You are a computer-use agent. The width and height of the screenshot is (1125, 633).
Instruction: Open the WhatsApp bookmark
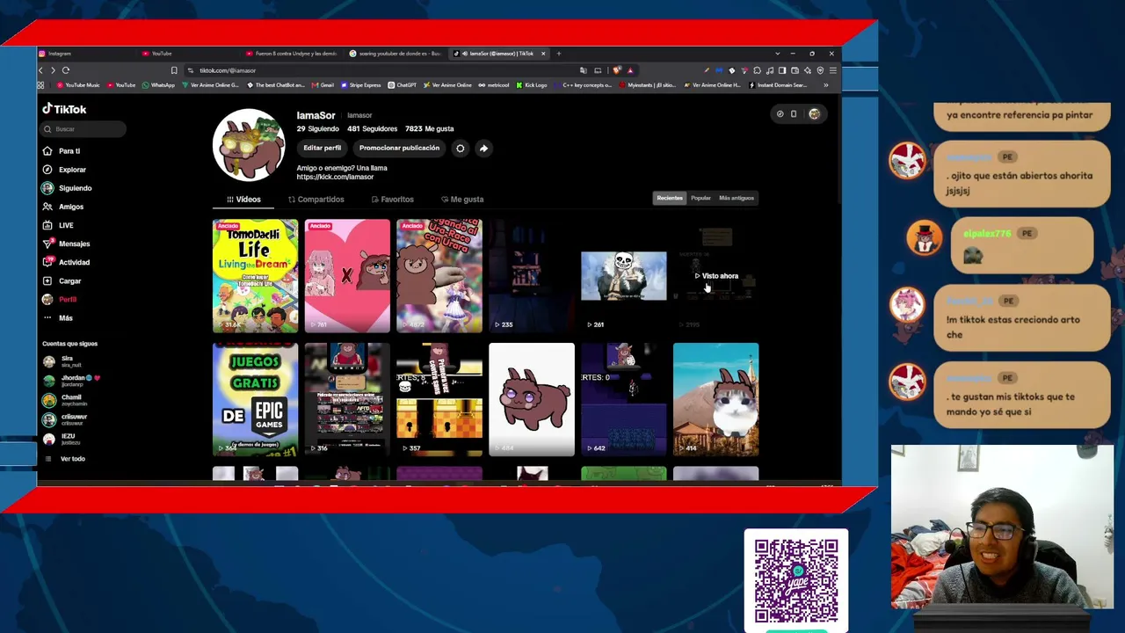pyautogui.click(x=158, y=85)
